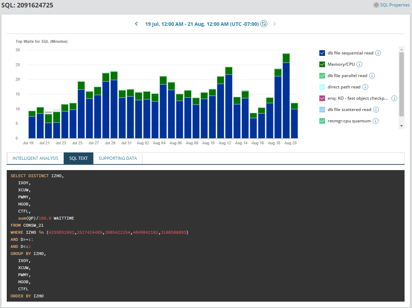Click the Aug 12 chart bar

click(229, 103)
